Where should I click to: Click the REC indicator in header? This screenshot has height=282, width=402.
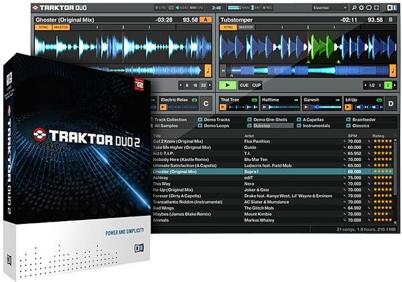tap(267, 7)
